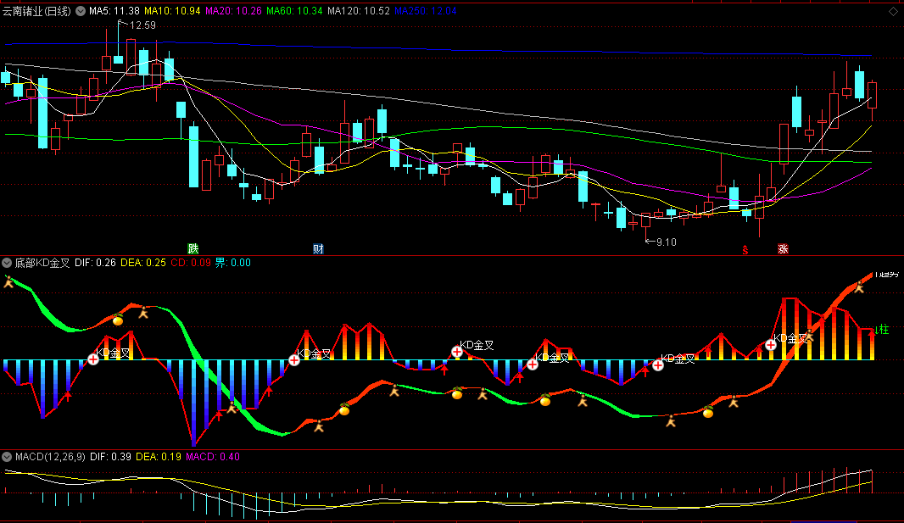Click the red 涨 marker icon
This screenshot has width=904, height=523.
coord(783,249)
